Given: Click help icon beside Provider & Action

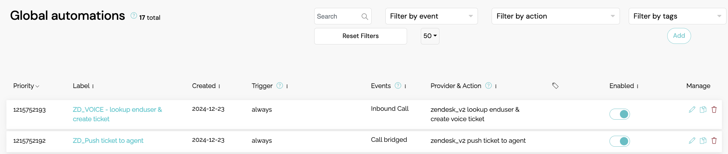Looking at the screenshot, I should [489, 86].
